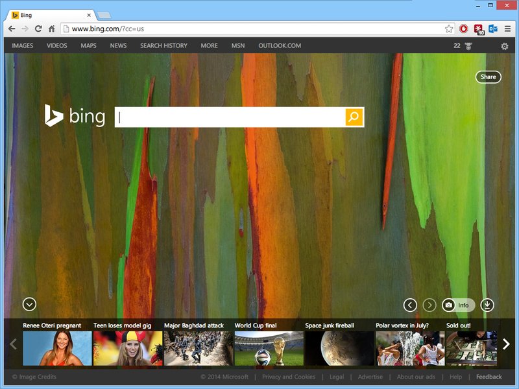
Task: Open the IMAGES menu item
Action: [23, 45]
